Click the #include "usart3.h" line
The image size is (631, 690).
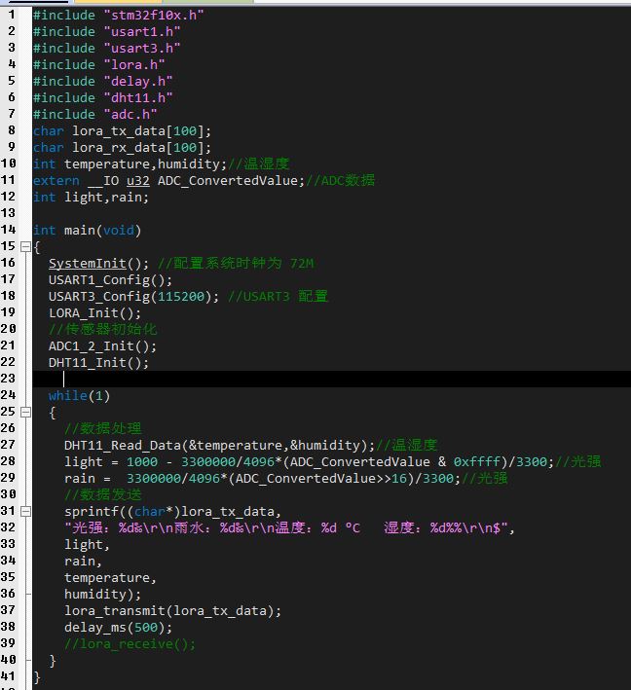tap(106, 48)
